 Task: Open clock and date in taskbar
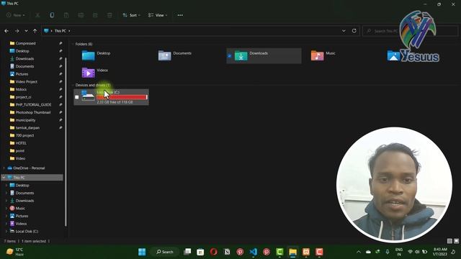[440, 252]
